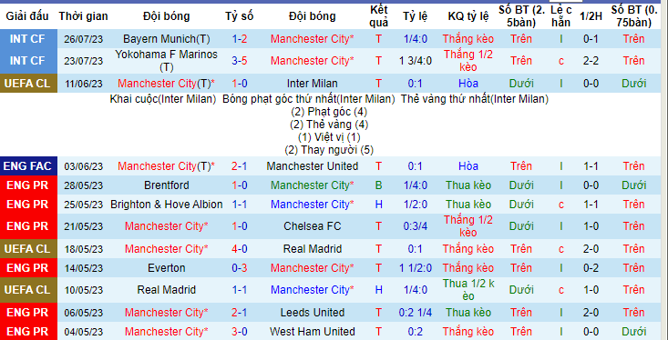Select the 1/2H column header
Viewport: 668px width, 340px height.
point(591,16)
